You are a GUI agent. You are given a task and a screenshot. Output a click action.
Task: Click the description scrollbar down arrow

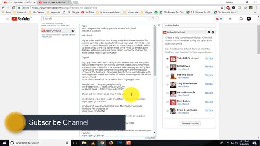click(154, 133)
